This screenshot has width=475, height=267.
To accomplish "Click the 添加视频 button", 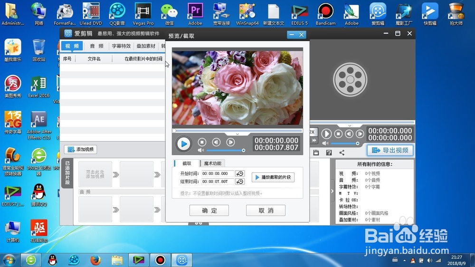I will click(81, 149).
